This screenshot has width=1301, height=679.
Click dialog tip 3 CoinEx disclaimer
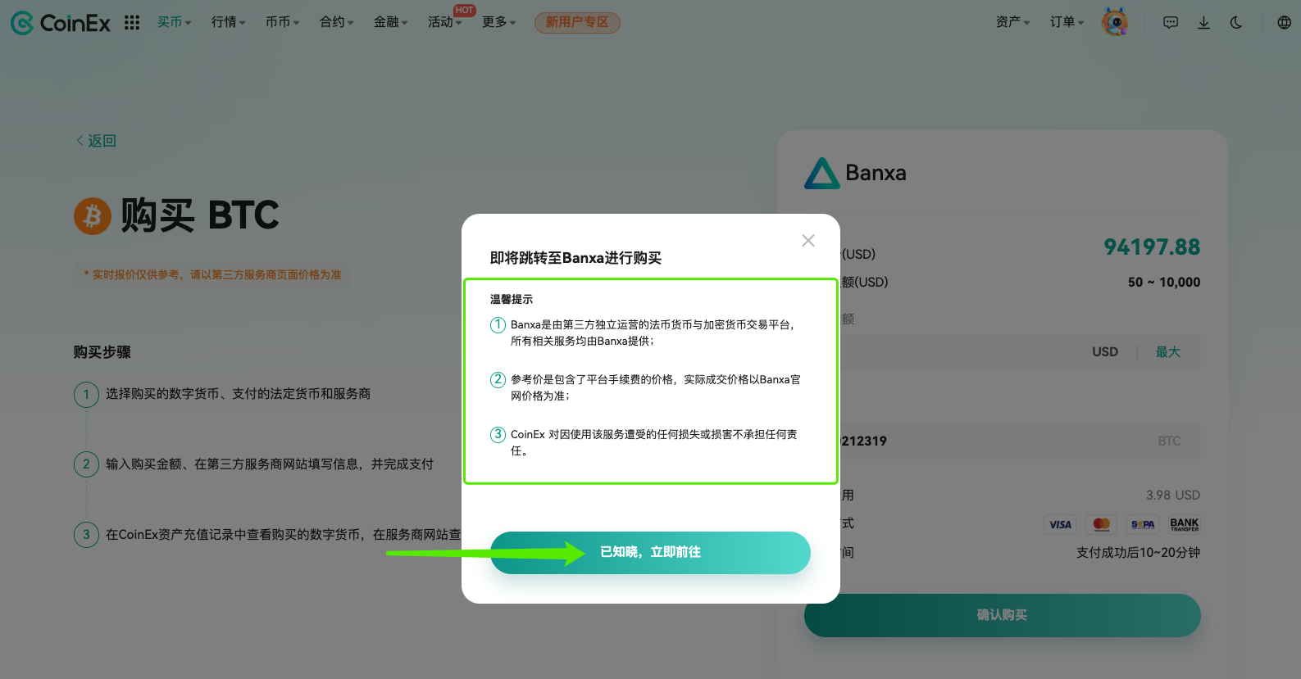click(653, 442)
